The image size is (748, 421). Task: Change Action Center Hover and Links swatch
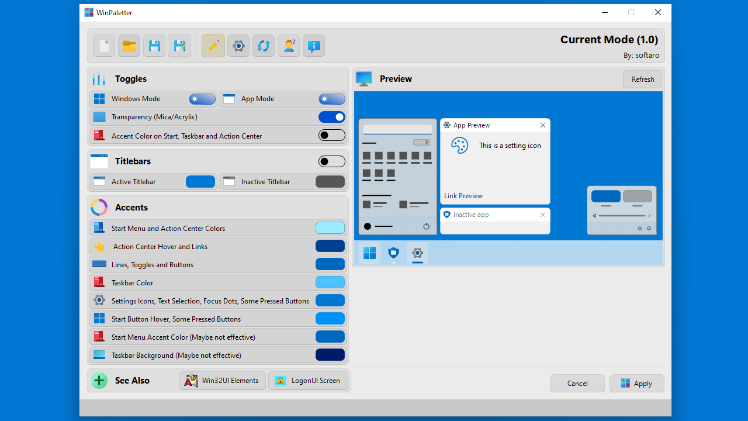coord(330,246)
